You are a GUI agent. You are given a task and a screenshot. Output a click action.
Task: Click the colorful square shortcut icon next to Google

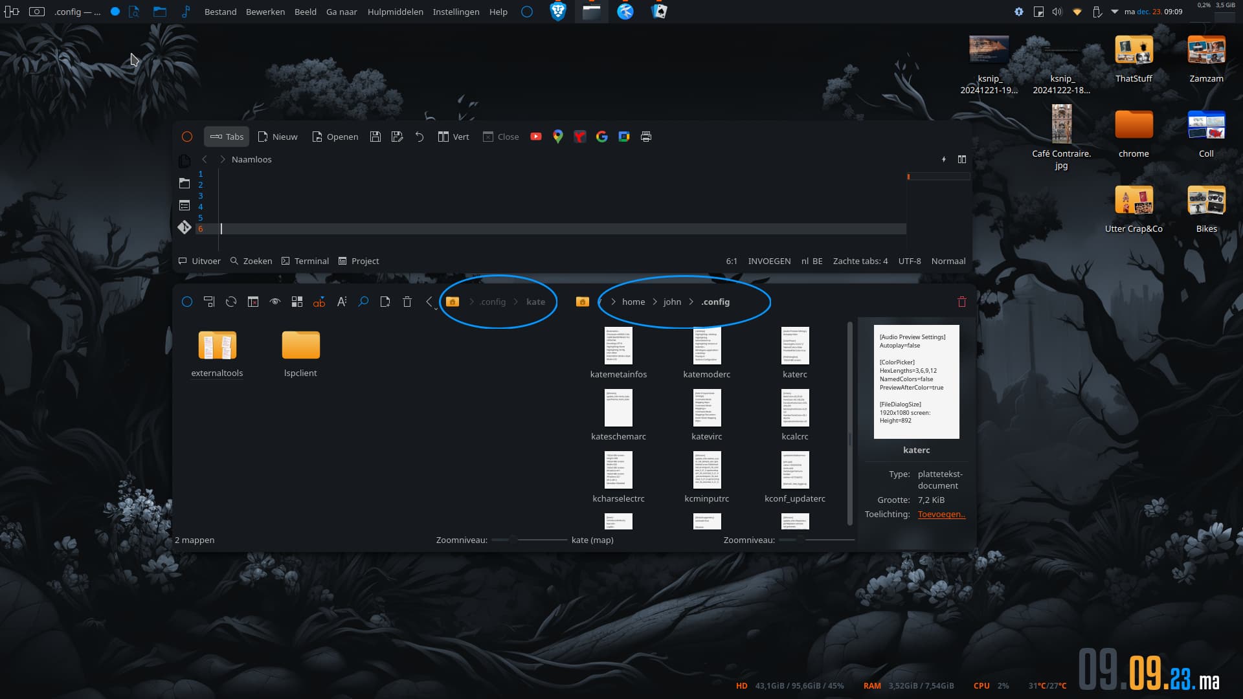[x=624, y=137]
